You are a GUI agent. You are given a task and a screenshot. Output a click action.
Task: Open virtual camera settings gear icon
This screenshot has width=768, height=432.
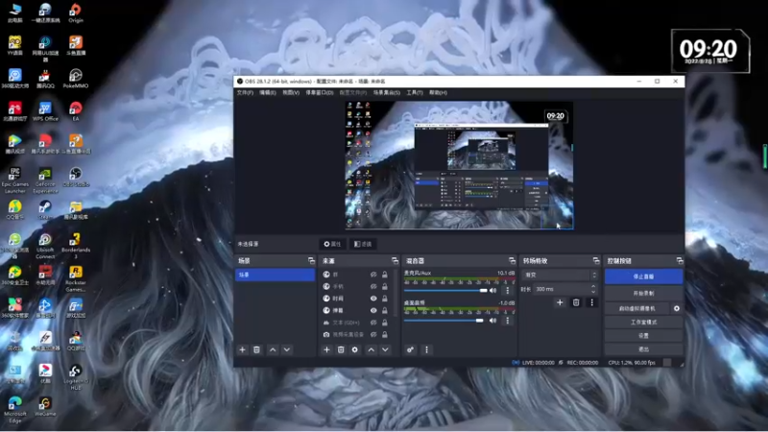click(677, 308)
